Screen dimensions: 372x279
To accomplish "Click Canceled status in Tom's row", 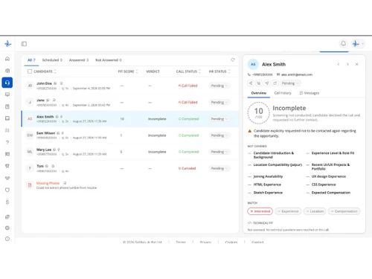I will 187,168.
